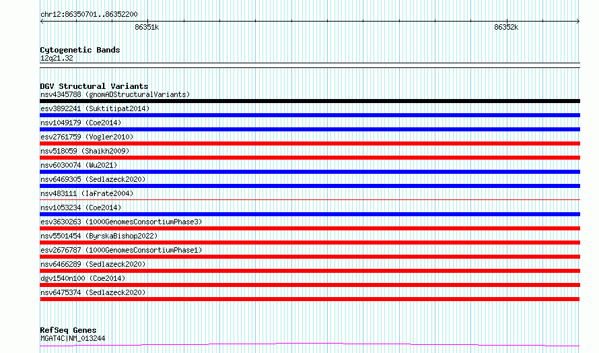Select the blue bar under nsv1053234
The height and width of the screenshot is (353, 599).
[x=310, y=214]
